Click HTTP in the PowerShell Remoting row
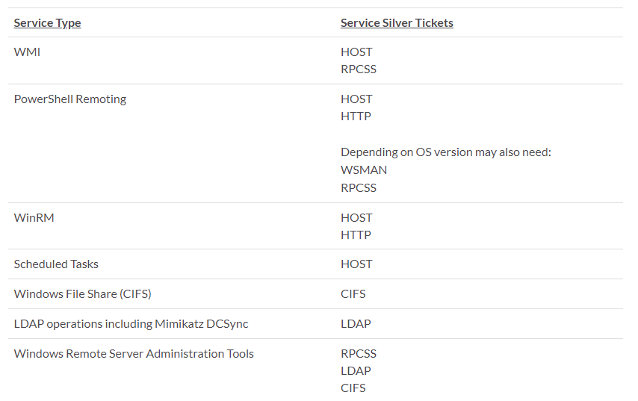 click(356, 116)
